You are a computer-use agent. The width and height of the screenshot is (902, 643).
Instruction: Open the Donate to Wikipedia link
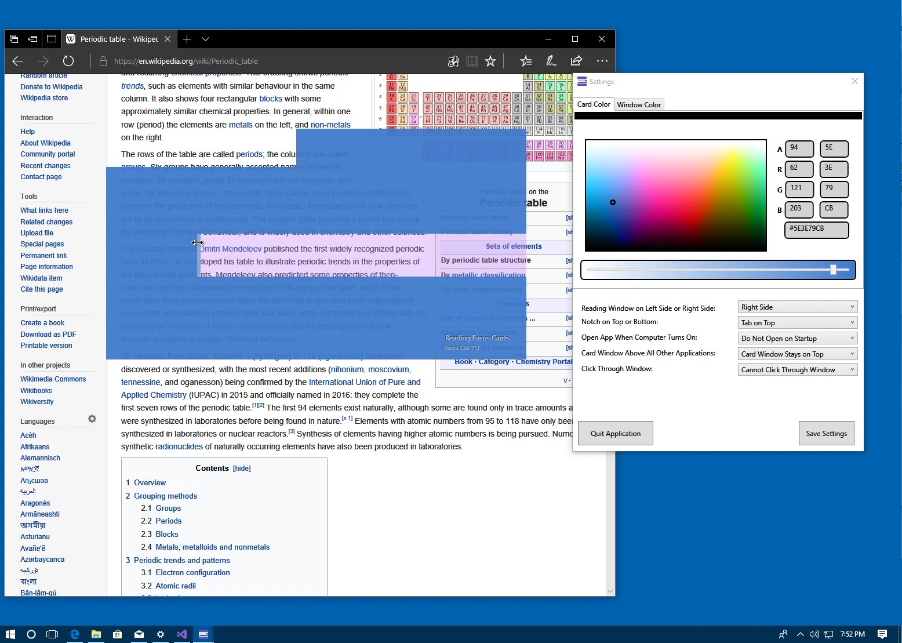[x=52, y=87]
